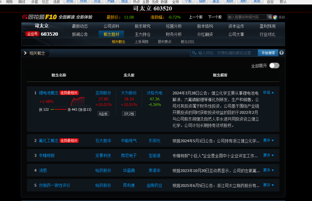Click 走势最相关 badge beside 氟化工概念
The width and height of the screenshot is (312, 201).
69,141
